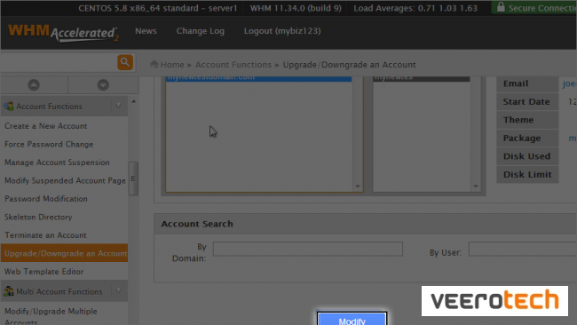Click Logout (mybiz123)
The width and height of the screenshot is (577, 325).
[x=282, y=31]
